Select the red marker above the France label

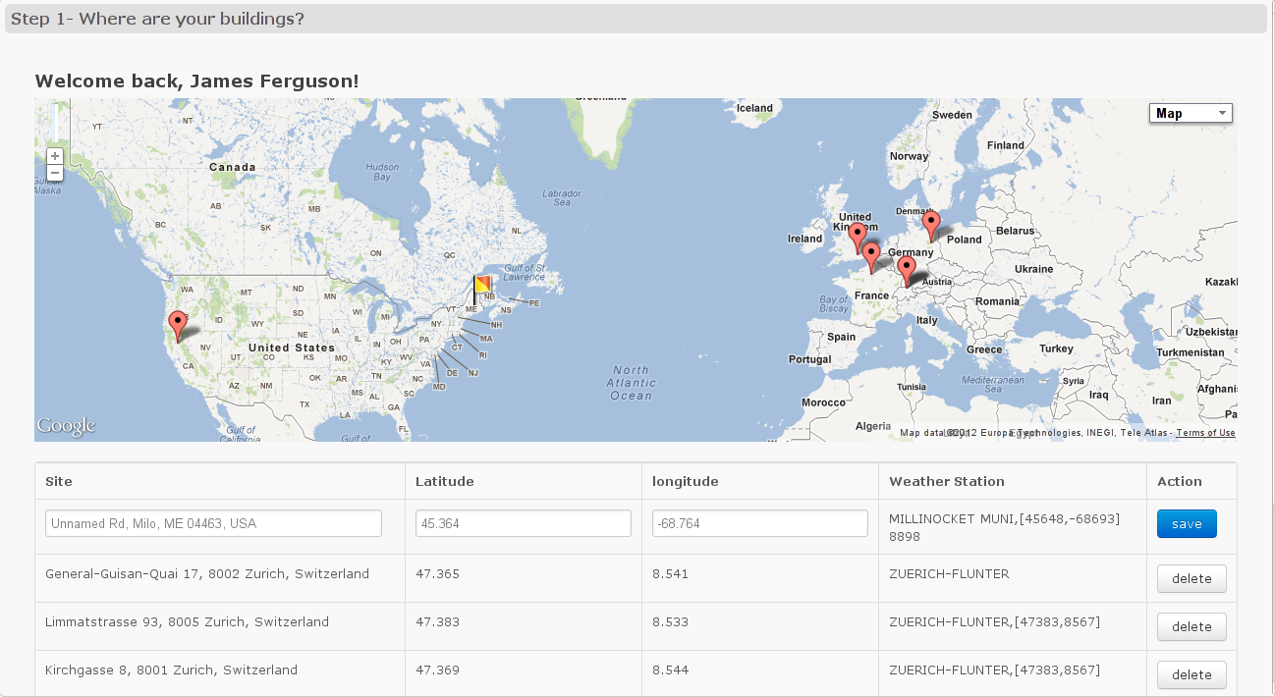point(870,258)
